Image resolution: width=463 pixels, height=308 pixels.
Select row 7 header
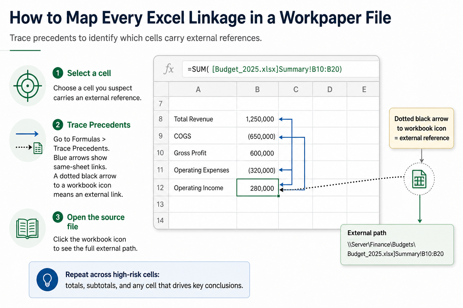click(161, 103)
